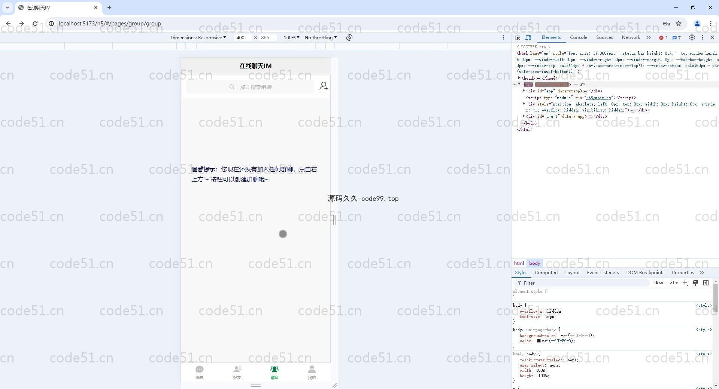Image resolution: width=719 pixels, height=389 pixels.
Task: Open the /h5/main.js script link
Action: tap(598, 98)
